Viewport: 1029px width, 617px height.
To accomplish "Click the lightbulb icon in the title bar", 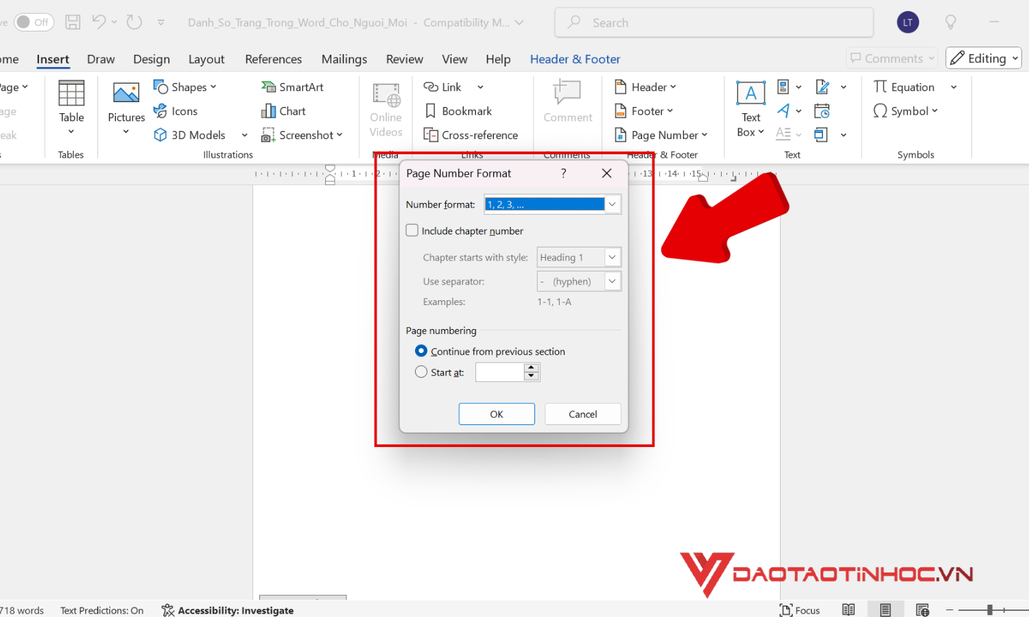I will pyautogui.click(x=951, y=23).
